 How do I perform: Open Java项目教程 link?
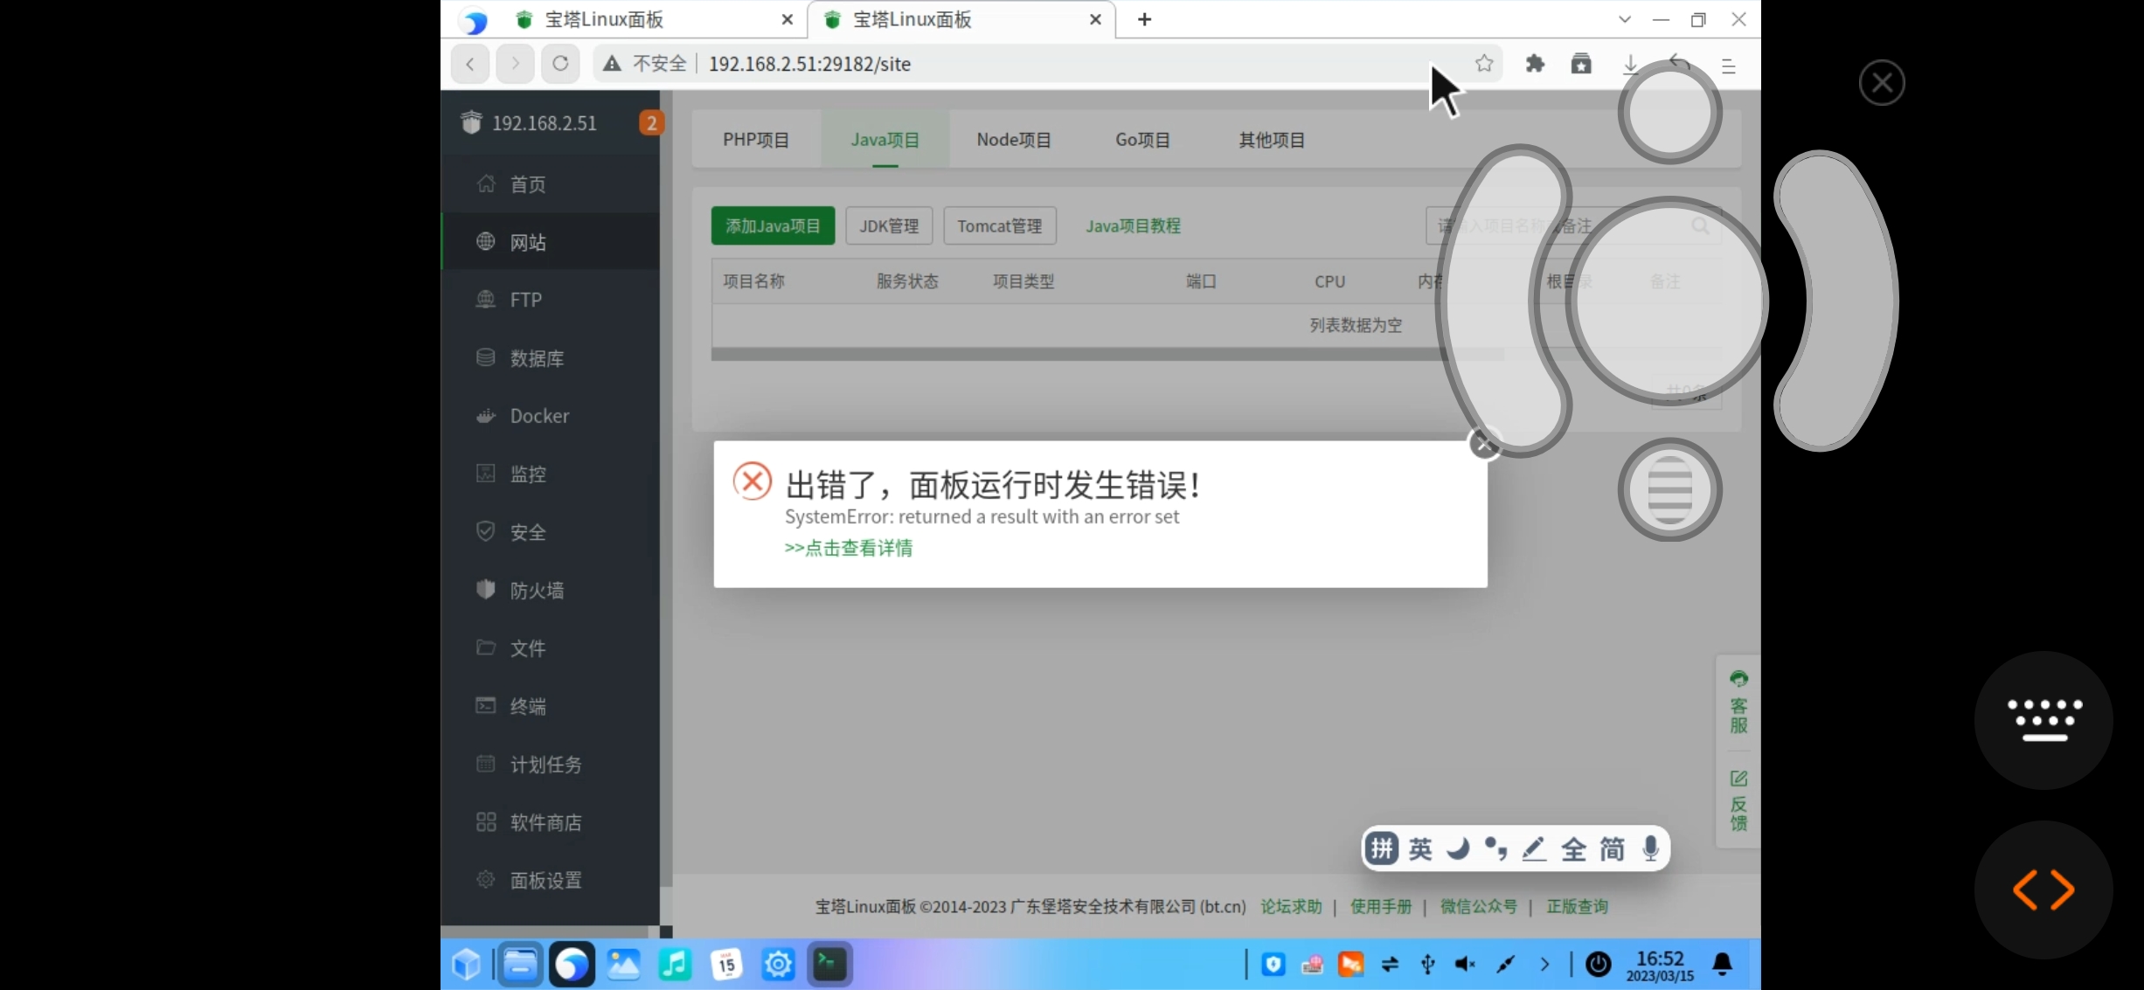tap(1133, 226)
